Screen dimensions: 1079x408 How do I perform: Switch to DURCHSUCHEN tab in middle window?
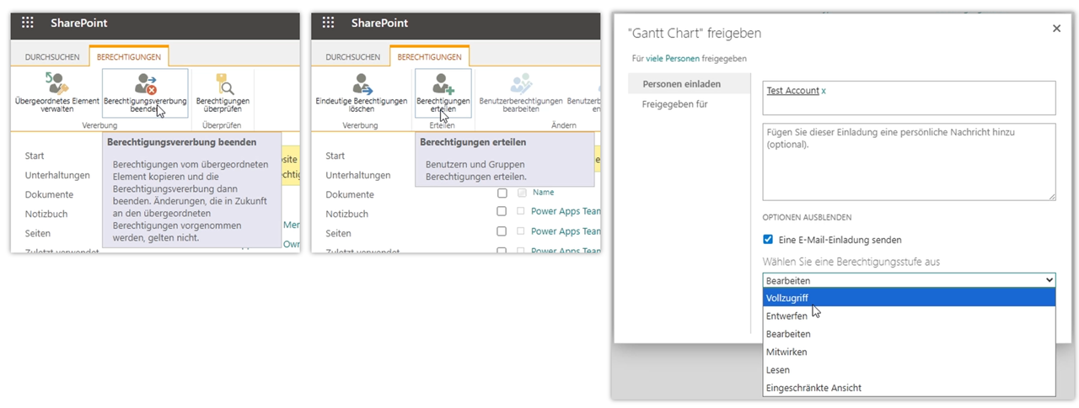(352, 57)
